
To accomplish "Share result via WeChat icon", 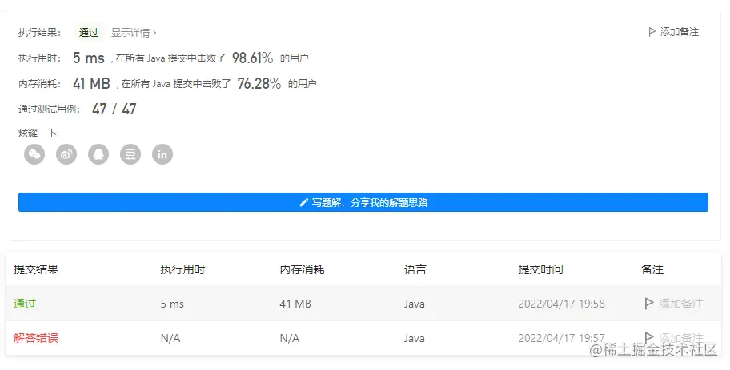I will pos(34,154).
